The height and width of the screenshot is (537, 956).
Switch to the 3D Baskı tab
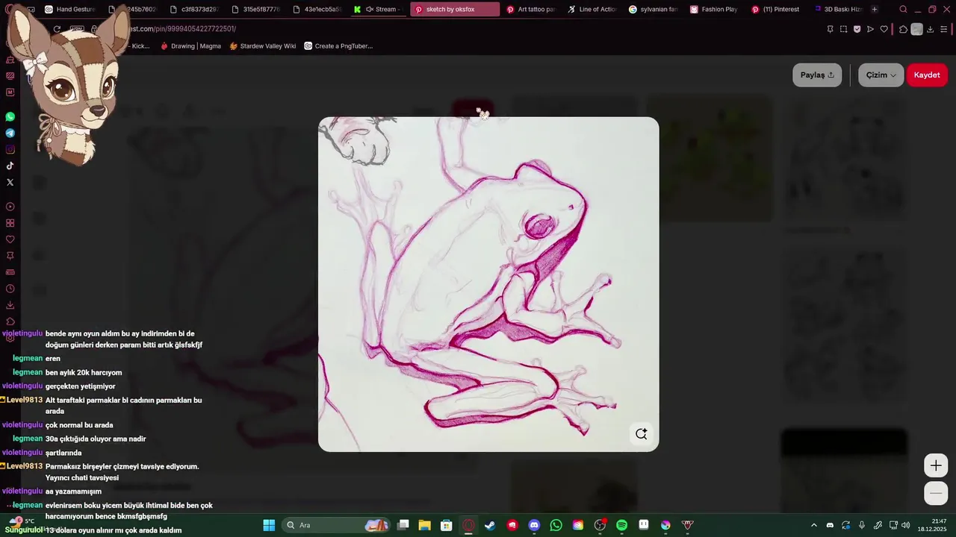[837, 10]
